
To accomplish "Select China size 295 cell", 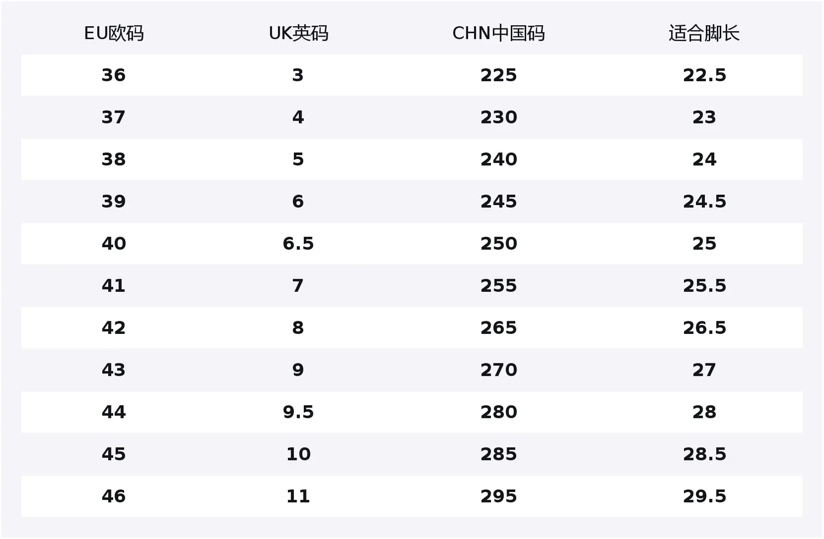I will click(498, 496).
